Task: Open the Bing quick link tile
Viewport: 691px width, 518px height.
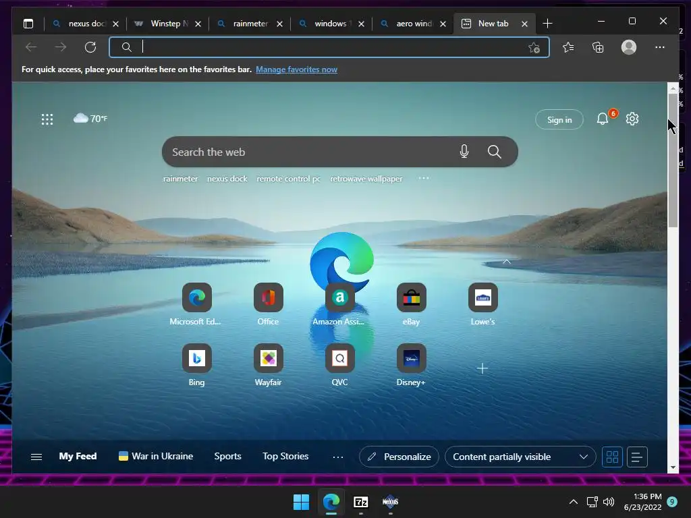Action: (197, 358)
